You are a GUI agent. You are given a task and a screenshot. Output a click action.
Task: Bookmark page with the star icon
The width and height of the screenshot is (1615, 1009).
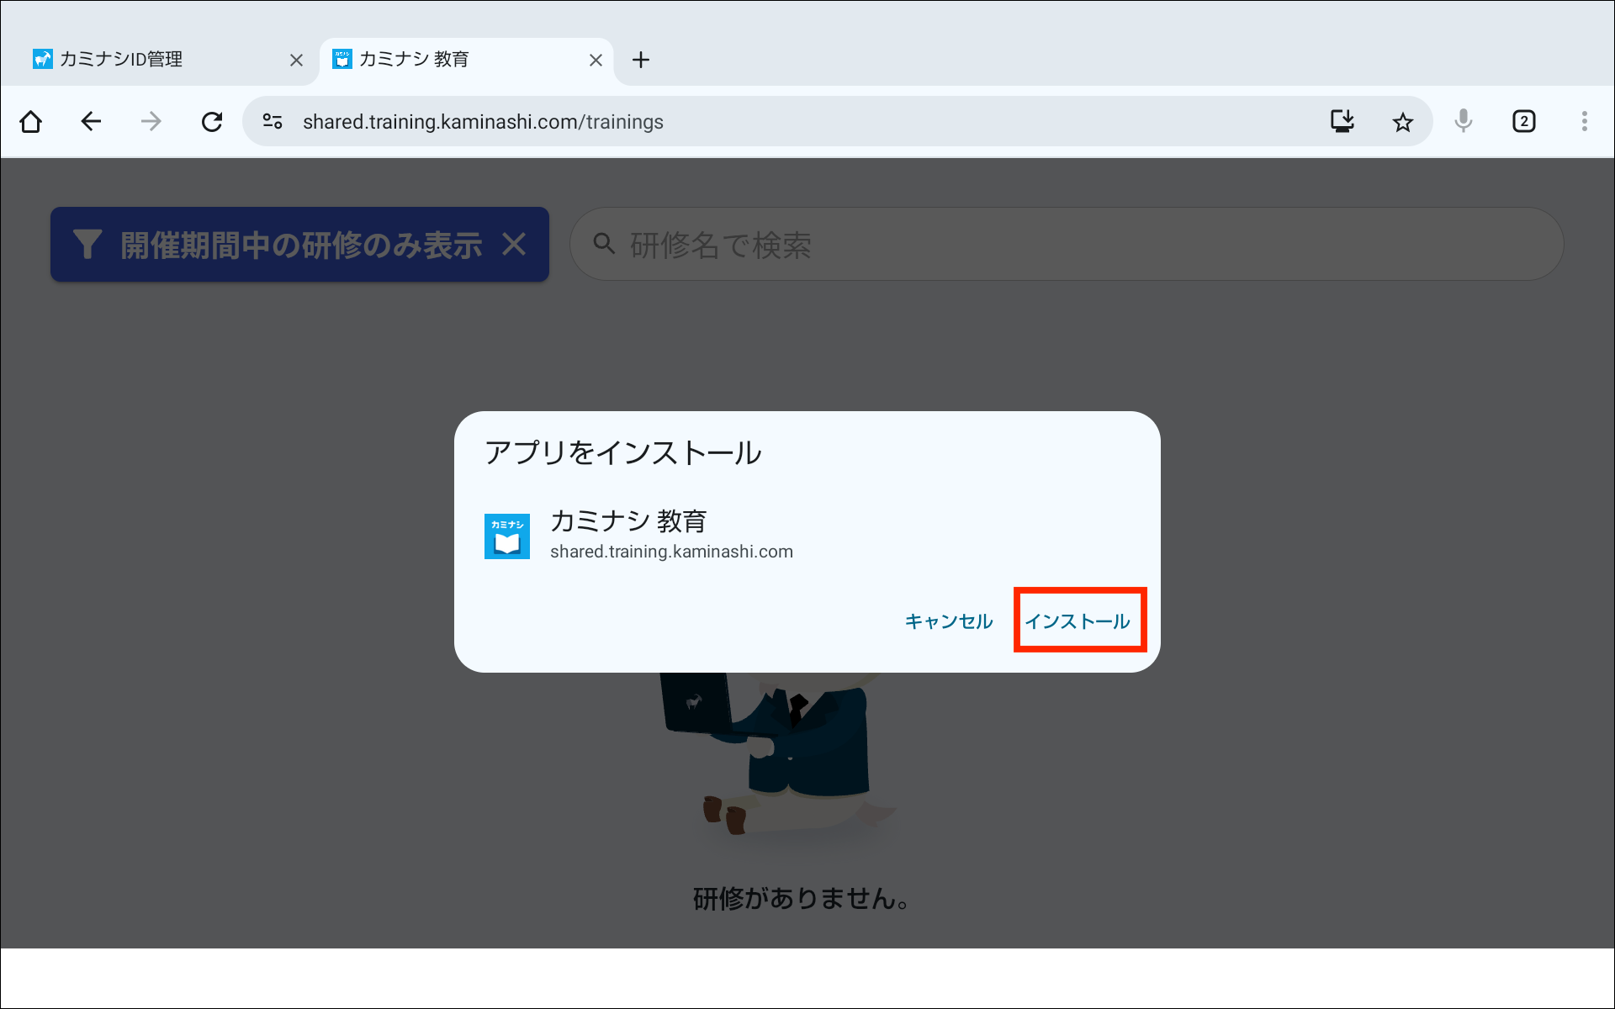(1402, 122)
